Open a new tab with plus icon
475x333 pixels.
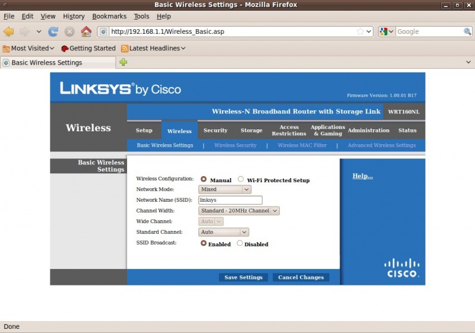pos(123,62)
